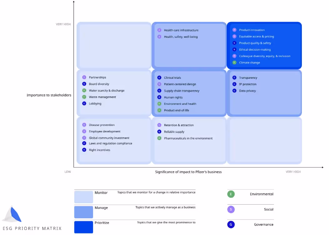Click the Environmental legend E icon
The height and width of the screenshot is (235, 329).
point(231,194)
